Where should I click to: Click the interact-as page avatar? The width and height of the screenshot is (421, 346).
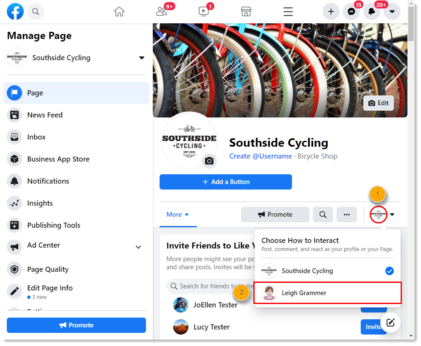coord(378,215)
